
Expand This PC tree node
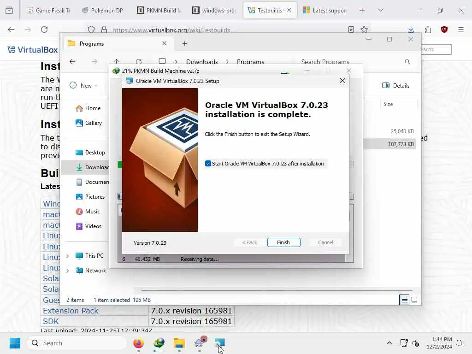67,256
